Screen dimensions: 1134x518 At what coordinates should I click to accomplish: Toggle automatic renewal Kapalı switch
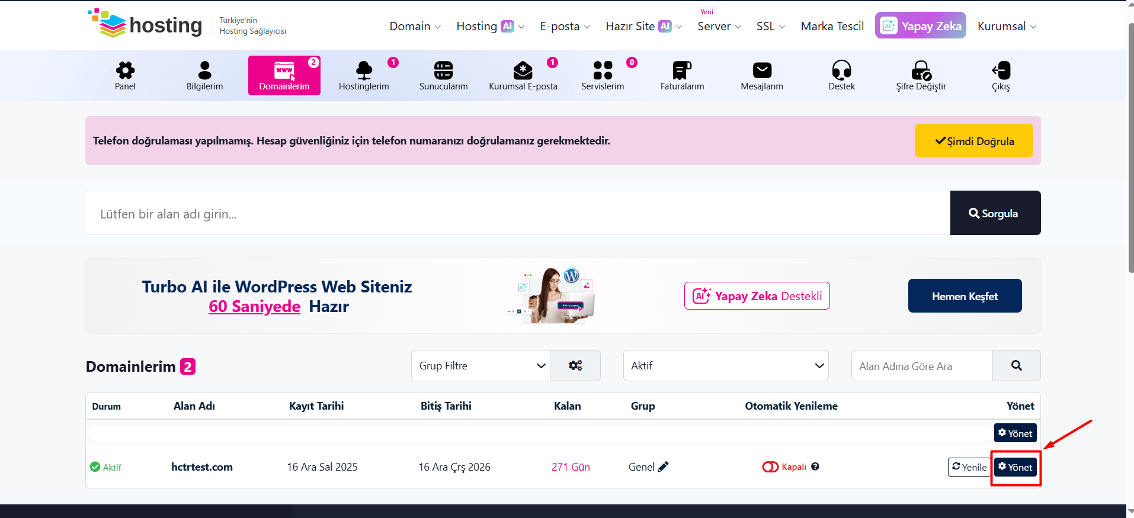(770, 466)
